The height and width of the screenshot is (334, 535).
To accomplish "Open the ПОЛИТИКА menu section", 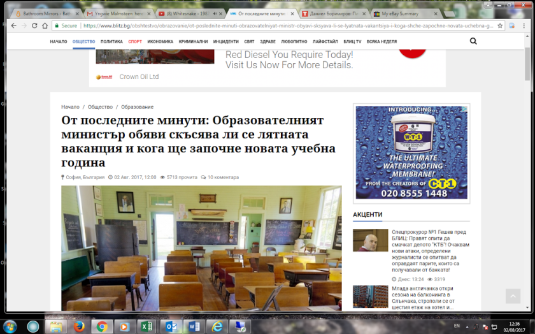I will (x=111, y=41).
